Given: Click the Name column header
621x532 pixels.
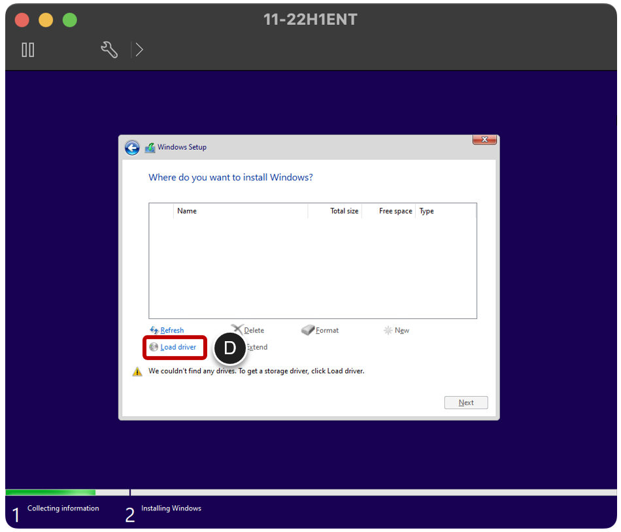Looking at the screenshot, I should pyautogui.click(x=187, y=210).
